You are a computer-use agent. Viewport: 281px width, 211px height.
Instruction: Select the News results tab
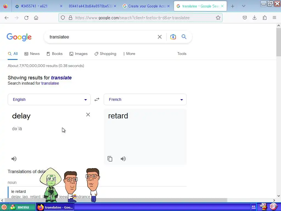point(32,54)
